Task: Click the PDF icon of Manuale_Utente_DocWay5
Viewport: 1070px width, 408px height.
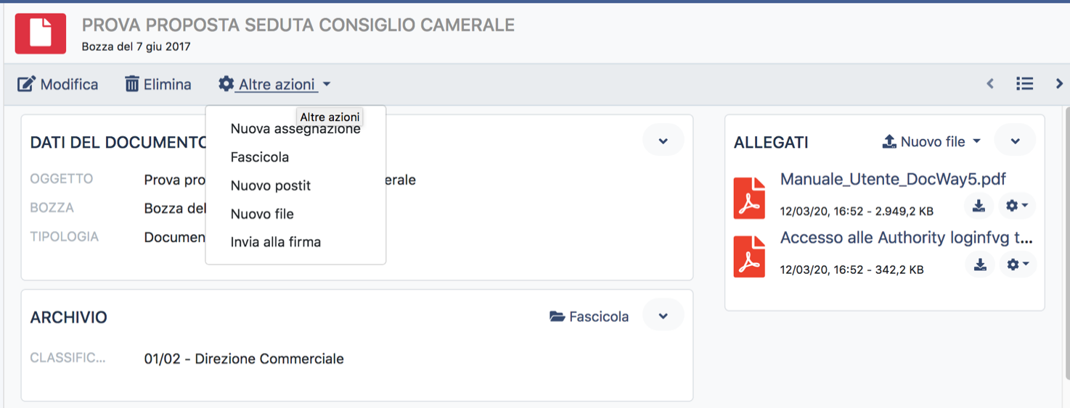Action: coord(749,198)
